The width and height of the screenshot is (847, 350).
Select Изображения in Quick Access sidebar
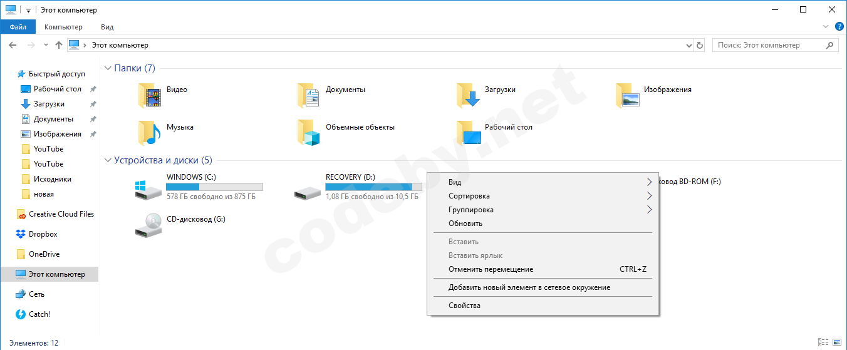tap(58, 134)
